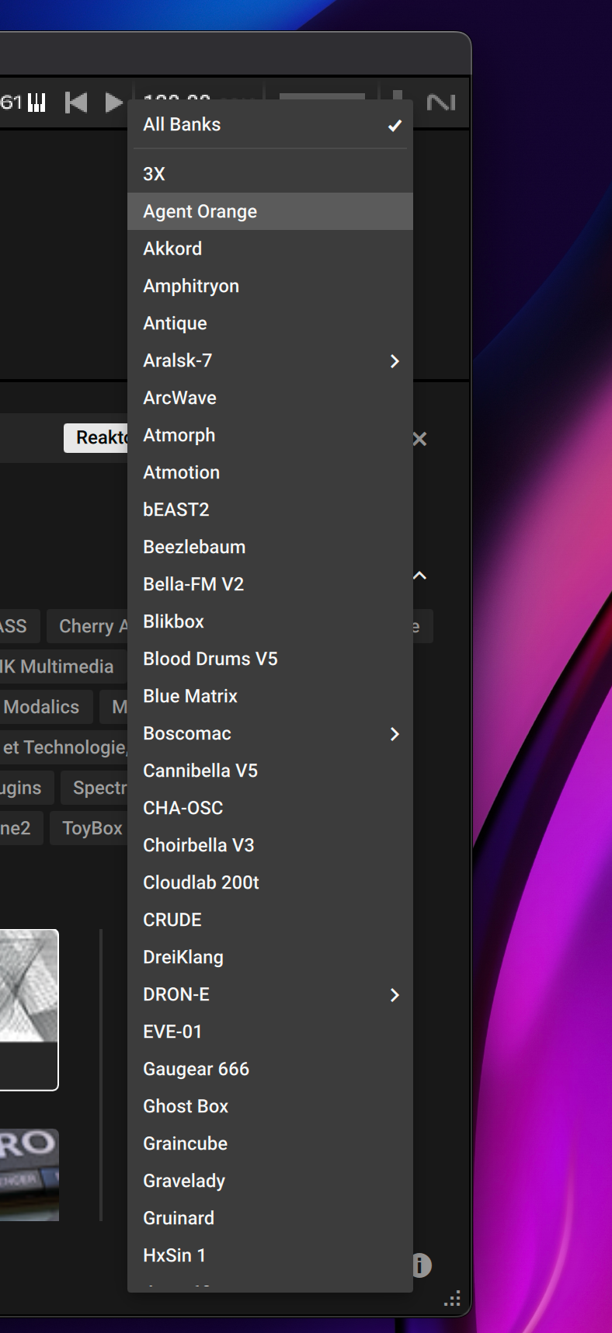612x1333 pixels.
Task: Select the Cherry Audio vendor tag
Action: click(87, 626)
